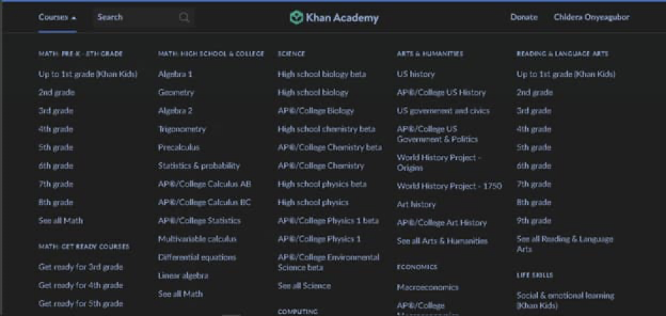Open Get ready for 5th grade
The width and height of the screenshot is (666, 316).
pos(80,303)
